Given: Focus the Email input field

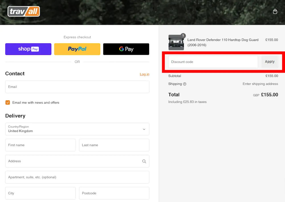Looking at the screenshot, I should [x=77, y=87].
